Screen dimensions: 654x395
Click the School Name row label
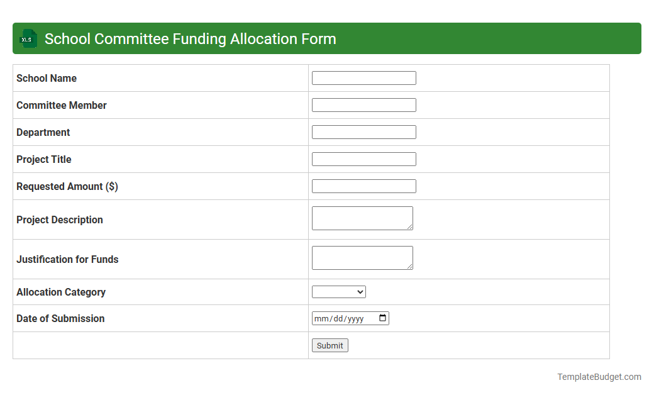(46, 78)
